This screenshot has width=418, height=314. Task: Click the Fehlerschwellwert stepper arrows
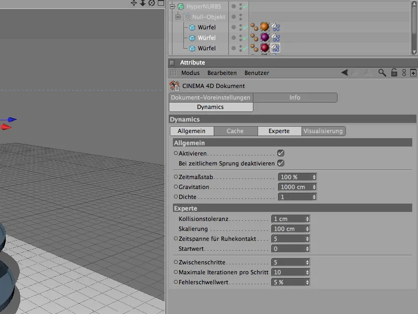(307, 282)
